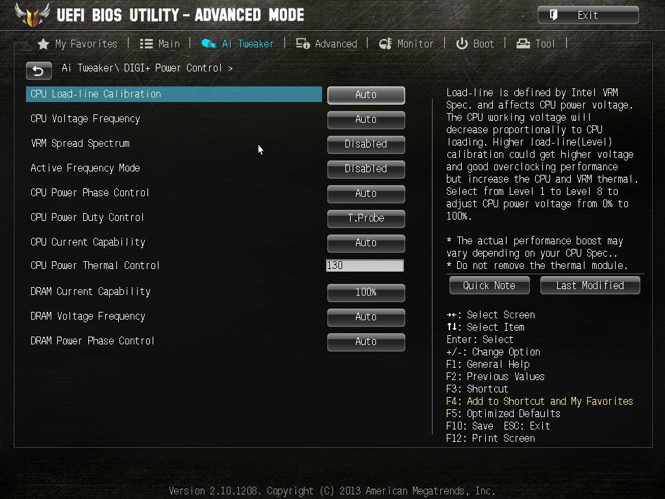
Task: Click the Quick Note button
Action: coord(490,286)
